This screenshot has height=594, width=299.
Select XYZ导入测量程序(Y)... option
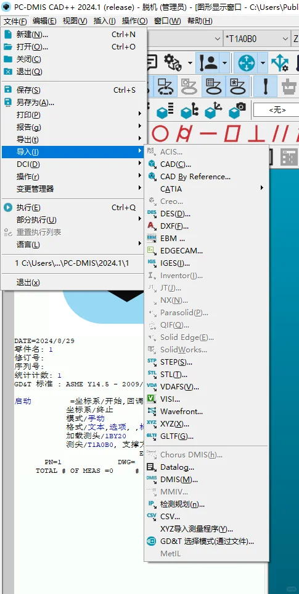click(207, 529)
